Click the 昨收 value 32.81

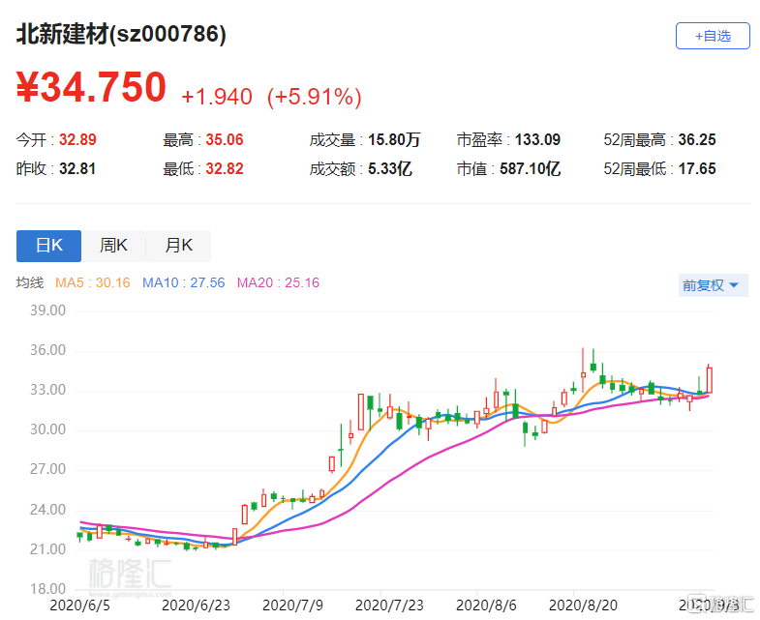click(77, 169)
